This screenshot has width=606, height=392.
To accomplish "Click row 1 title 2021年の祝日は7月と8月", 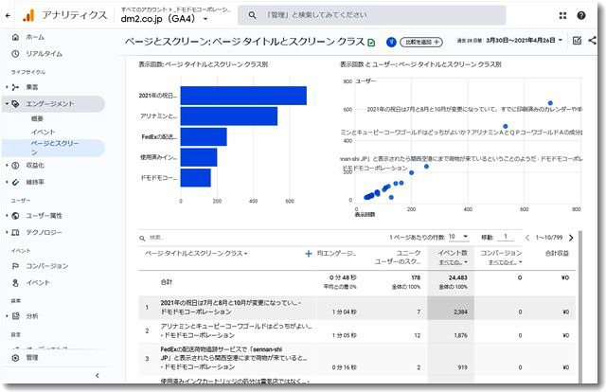I will click(231, 308).
